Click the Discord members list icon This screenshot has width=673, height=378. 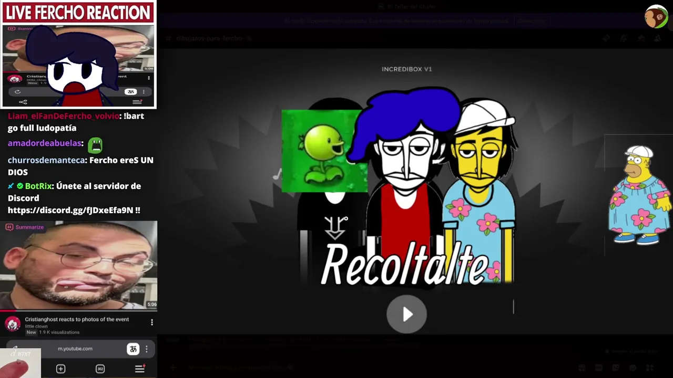657,38
